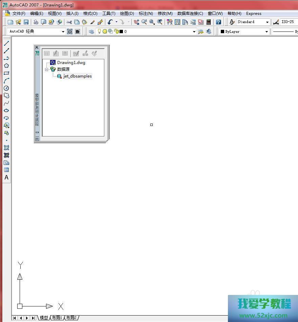Open the ByLayer color dropdown
Viewport: 298px width, 322px height.
coord(267,31)
